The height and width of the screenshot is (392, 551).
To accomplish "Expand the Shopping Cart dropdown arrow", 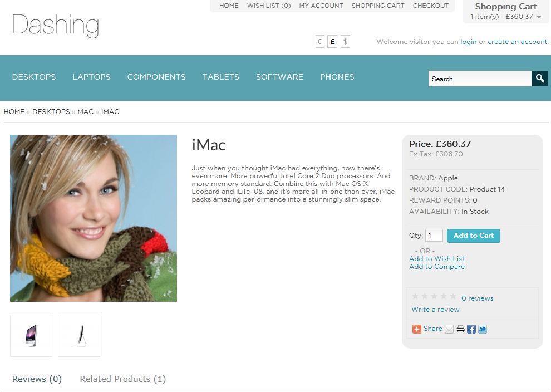I will pyautogui.click(x=539, y=17).
